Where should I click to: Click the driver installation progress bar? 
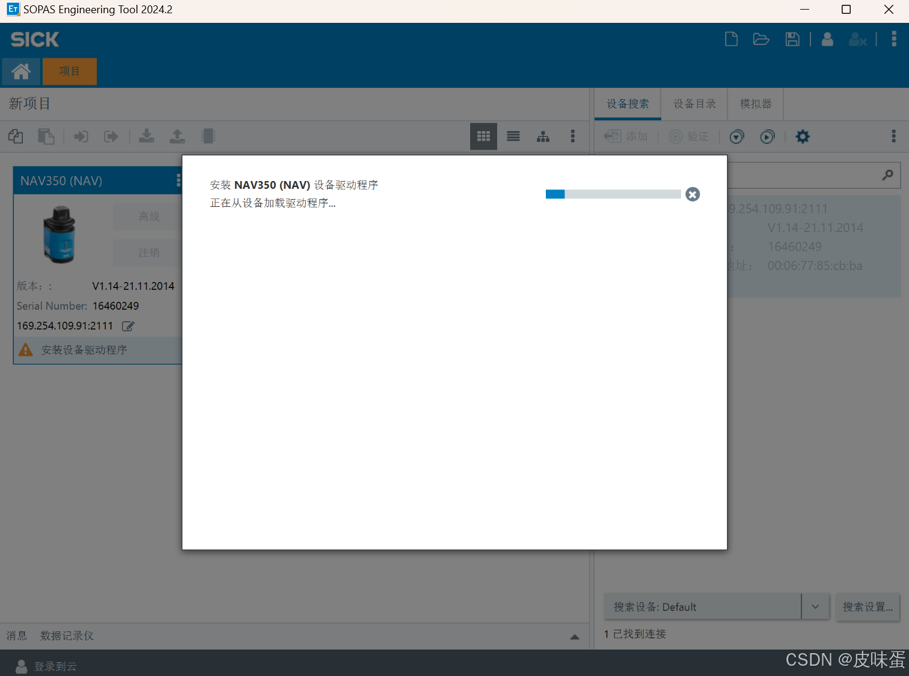(613, 194)
